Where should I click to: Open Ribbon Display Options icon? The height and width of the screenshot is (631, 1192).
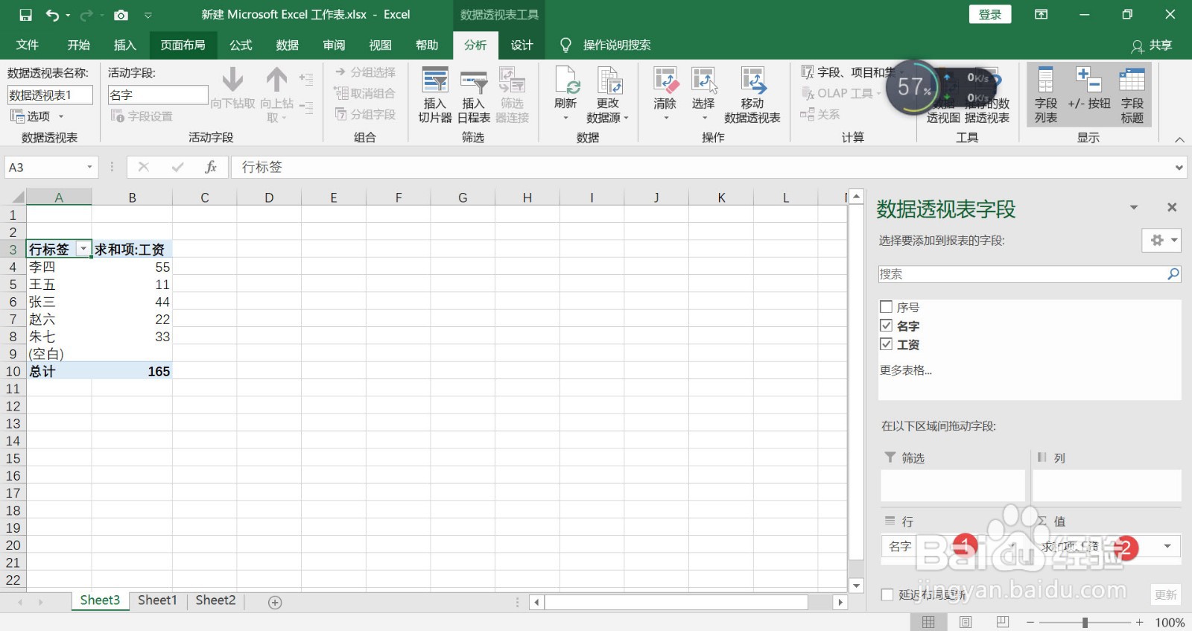click(1042, 15)
